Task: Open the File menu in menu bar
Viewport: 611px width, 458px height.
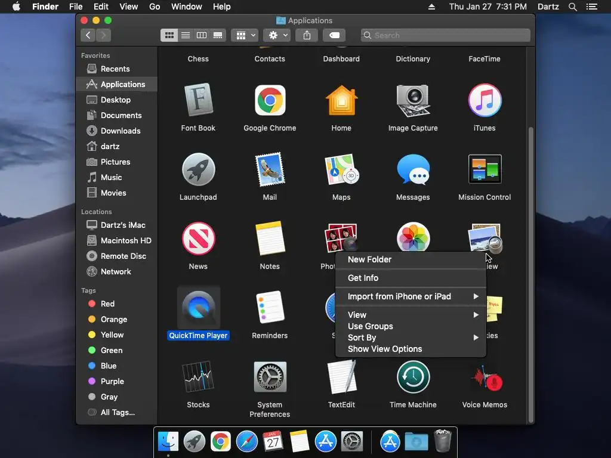Action: [x=76, y=7]
